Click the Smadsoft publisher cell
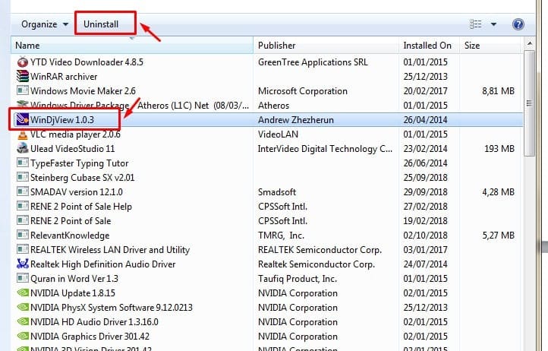The image size is (548, 351). click(x=277, y=191)
